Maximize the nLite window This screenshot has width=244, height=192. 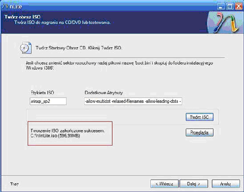pyautogui.click(x=230, y=6)
